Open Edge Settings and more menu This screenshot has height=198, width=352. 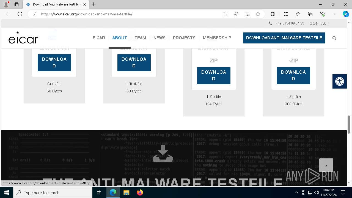[x=334, y=14]
